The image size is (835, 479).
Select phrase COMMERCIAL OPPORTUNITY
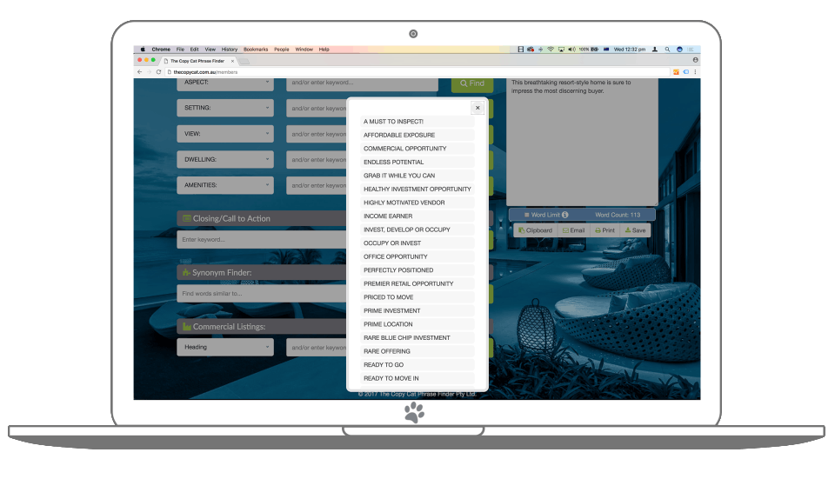coord(417,149)
